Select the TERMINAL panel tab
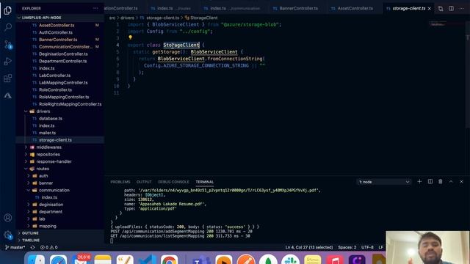Viewport: 470px width, 264px height. pos(205,182)
